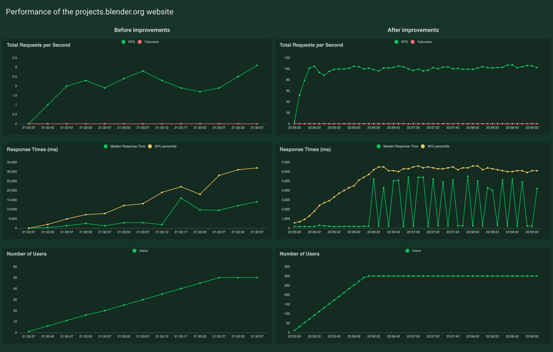This screenshot has height=352, width=553.
Task: Click 350 y-axis label in After Number of Users
Action: [x=287, y=267]
